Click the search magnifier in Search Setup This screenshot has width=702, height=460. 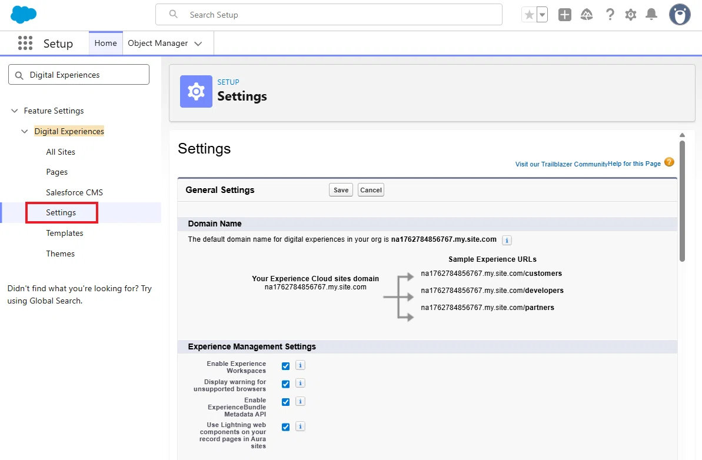[x=173, y=14]
